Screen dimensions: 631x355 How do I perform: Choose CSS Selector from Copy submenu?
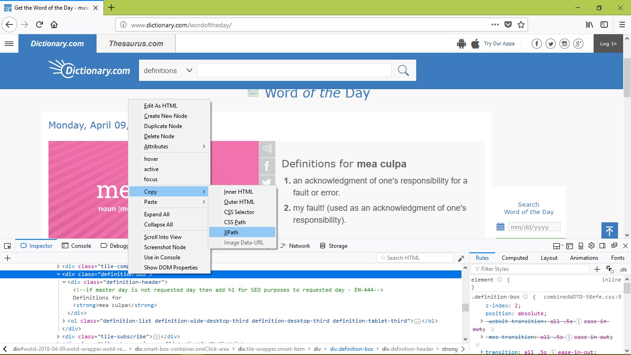pos(243,212)
